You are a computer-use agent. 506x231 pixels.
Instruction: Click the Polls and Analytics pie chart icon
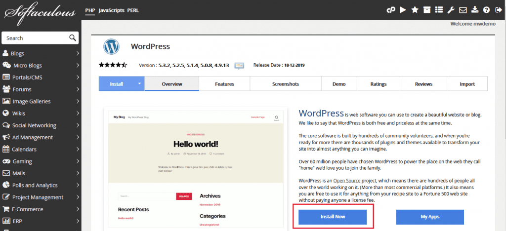pos(6,185)
